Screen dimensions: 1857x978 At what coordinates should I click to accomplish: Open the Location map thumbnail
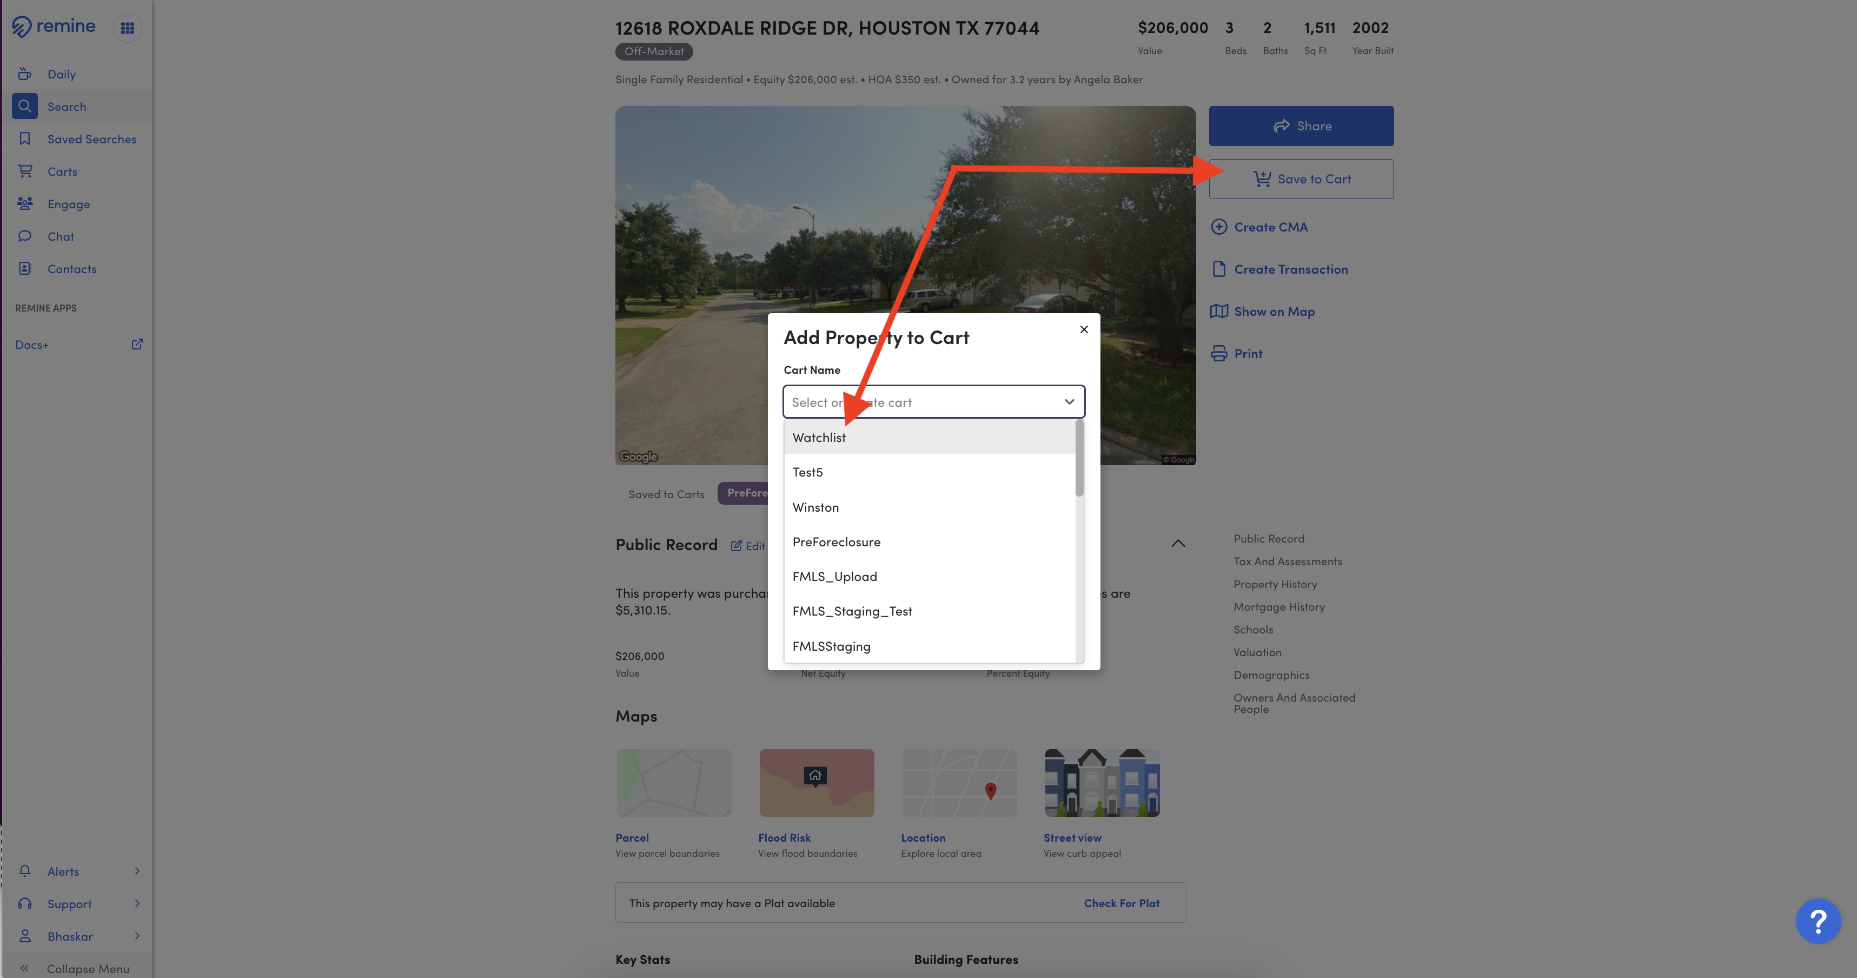959,783
